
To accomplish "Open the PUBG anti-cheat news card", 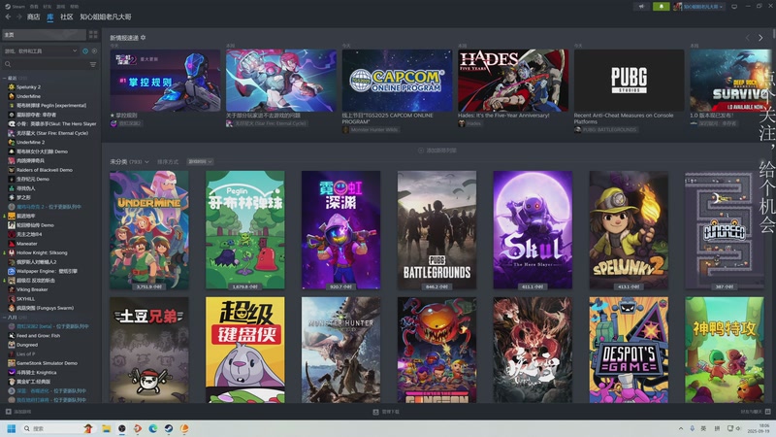I will pos(629,81).
